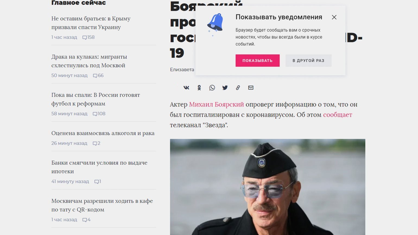
Task: Share the article on Odnoklassniki
Action: (x=199, y=88)
